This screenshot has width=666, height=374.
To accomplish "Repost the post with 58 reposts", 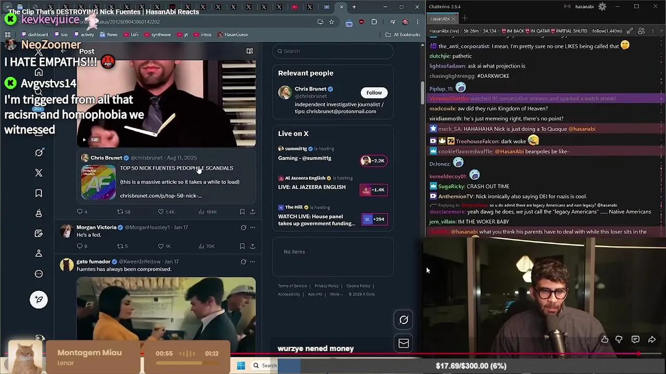I will click(x=124, y=212).
